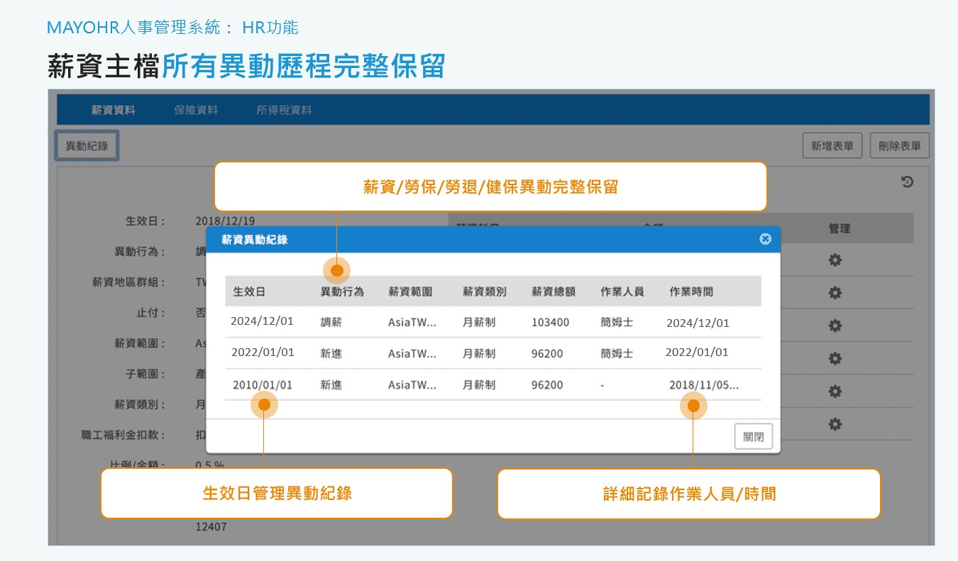Click the 2024/12/01 cell under 作業時間

point(698,323)
